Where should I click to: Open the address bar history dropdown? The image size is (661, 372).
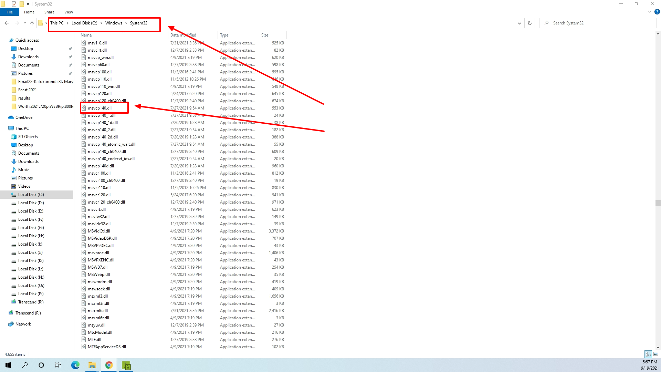coord(519,23)
